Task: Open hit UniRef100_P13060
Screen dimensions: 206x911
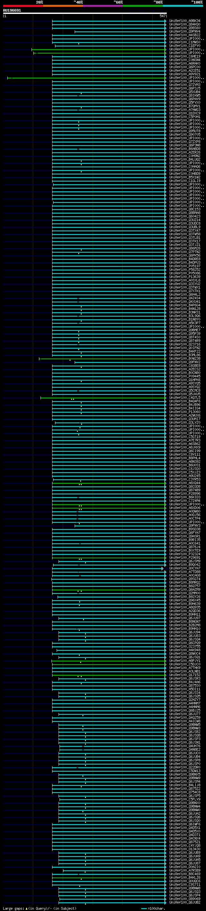Action: 185,412
